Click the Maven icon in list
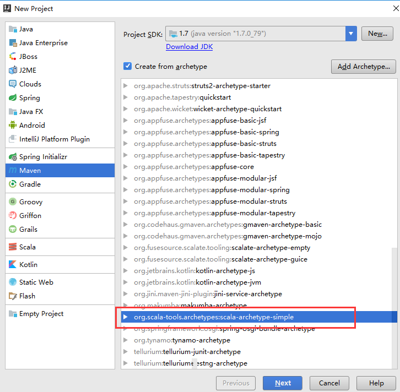400x392 pixels. click(13, 171)
